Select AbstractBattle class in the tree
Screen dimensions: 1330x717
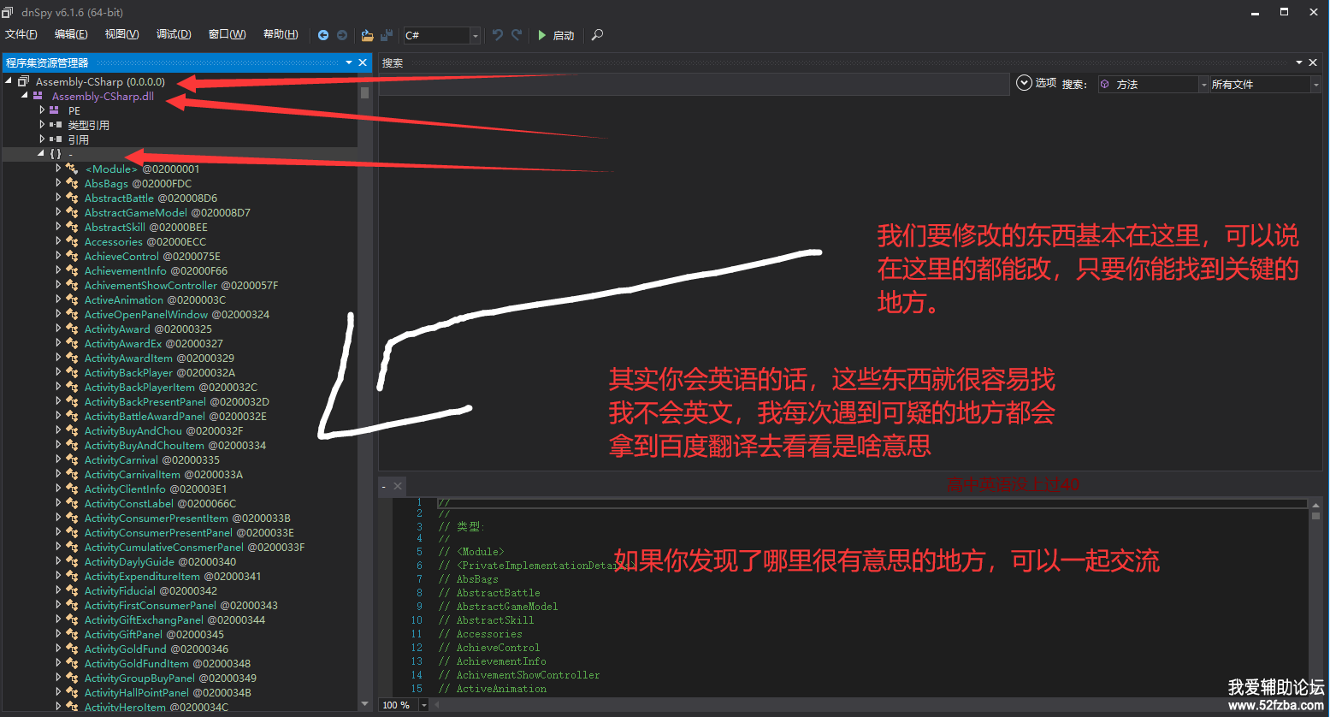(119, 198)
